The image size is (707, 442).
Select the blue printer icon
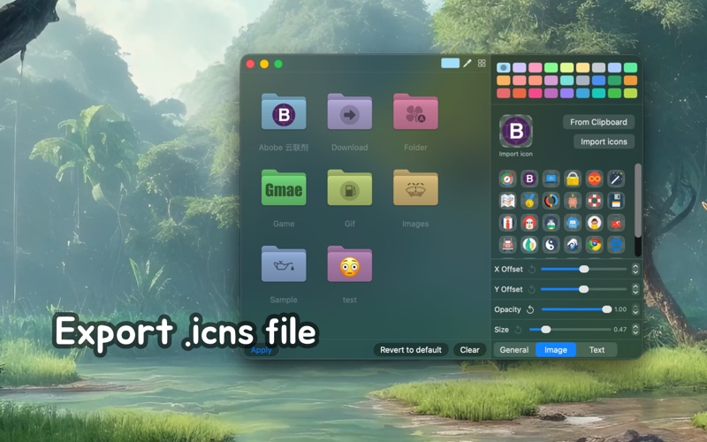[x=573, y=223]
